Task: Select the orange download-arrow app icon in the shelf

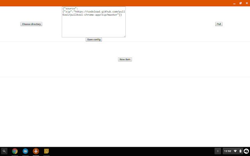Action: pyautogui.click(x=36, y=151)
